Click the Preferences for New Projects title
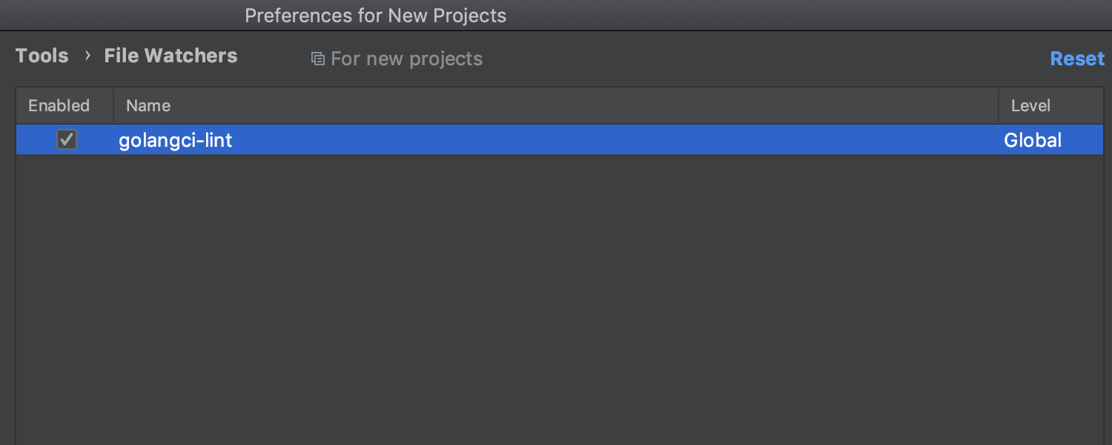This screenshot has width=1112, height=445. click(x=375, y=16)
